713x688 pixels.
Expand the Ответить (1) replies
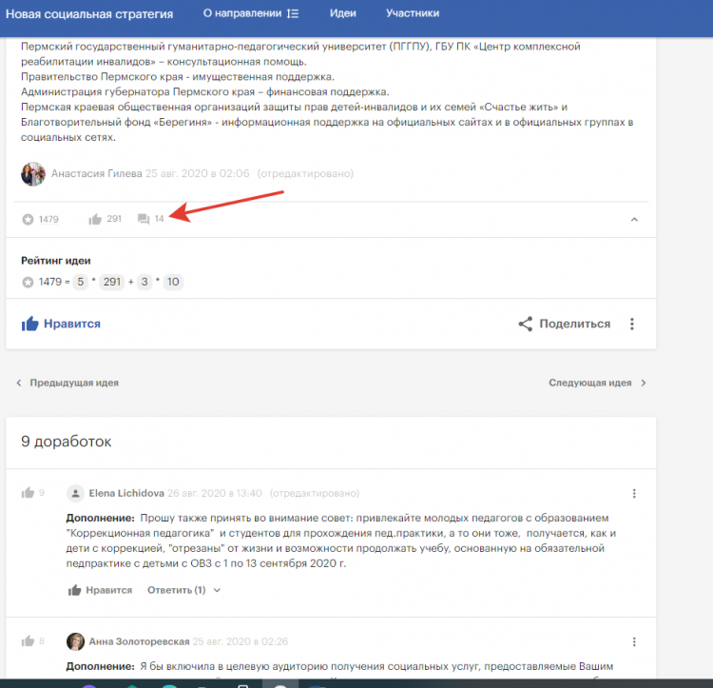(183, 590)
